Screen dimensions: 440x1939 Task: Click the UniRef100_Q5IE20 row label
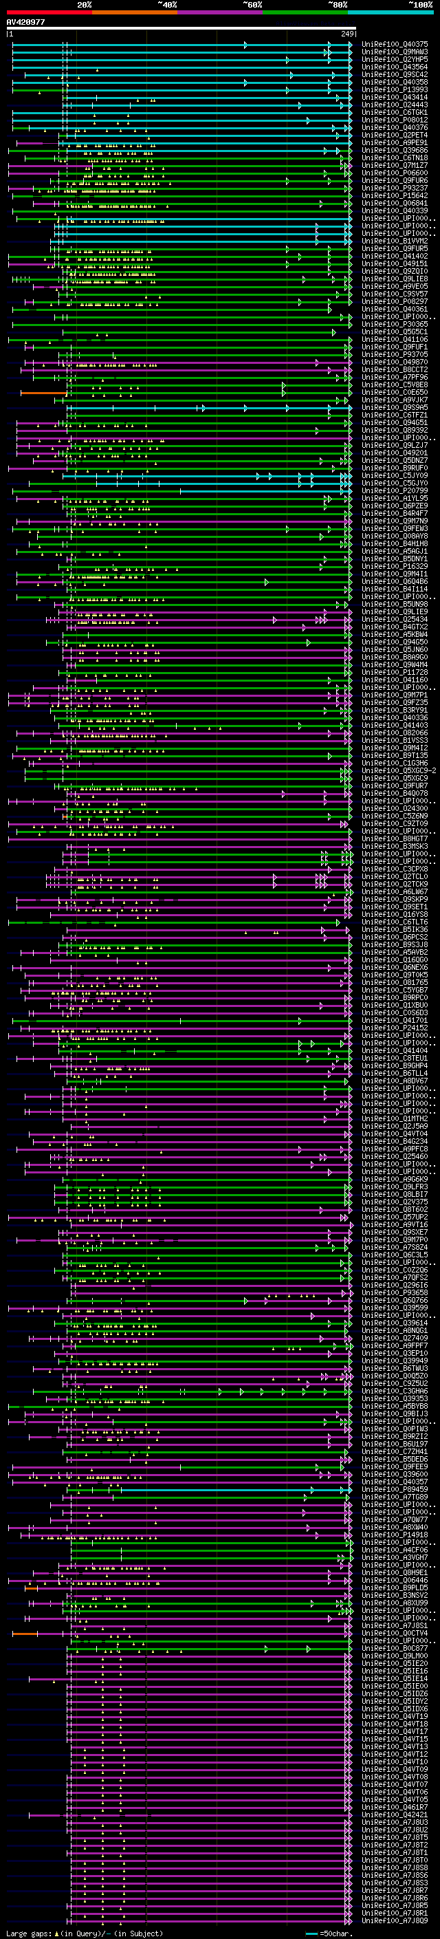click(x=395, y=1662)
